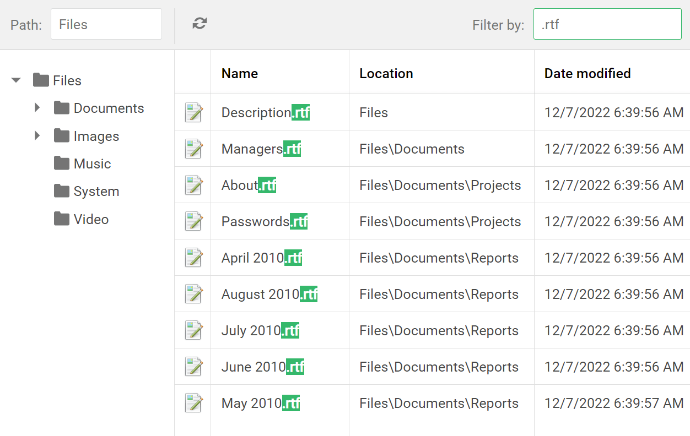
Task: Click the Filter by text box
Action: (x=607, y=24)
